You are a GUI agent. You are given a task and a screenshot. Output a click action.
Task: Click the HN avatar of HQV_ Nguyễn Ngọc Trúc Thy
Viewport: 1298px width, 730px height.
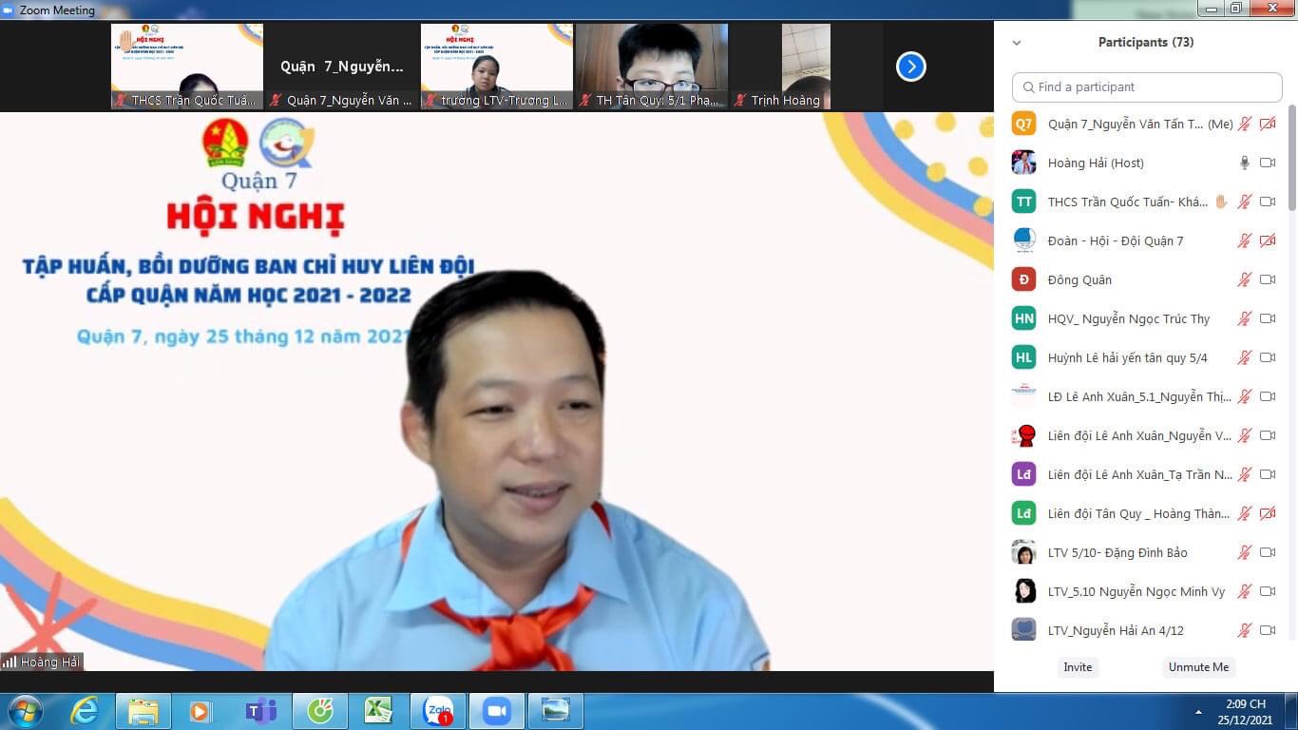(x=1023, y=318)
